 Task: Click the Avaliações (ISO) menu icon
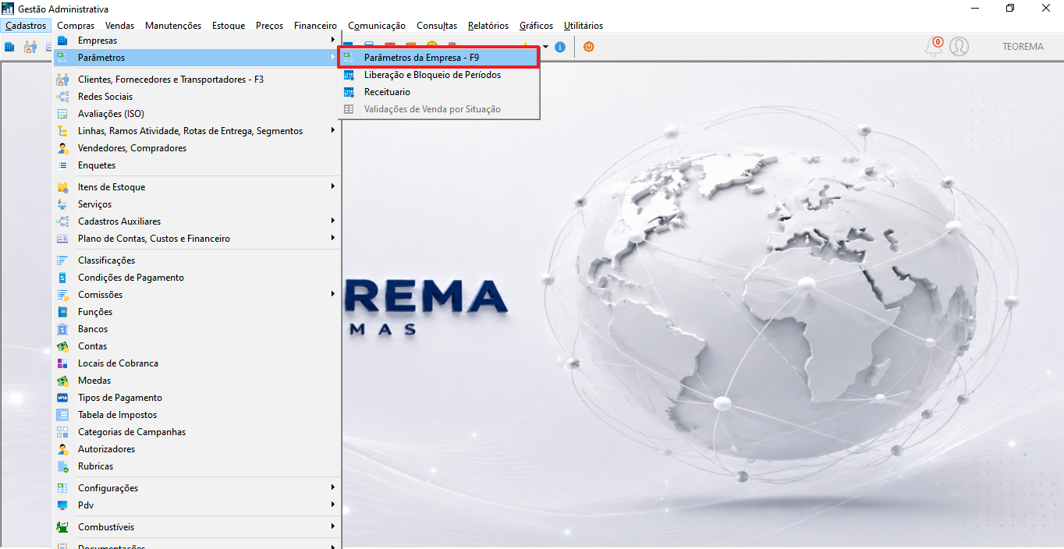coord(62,114)
